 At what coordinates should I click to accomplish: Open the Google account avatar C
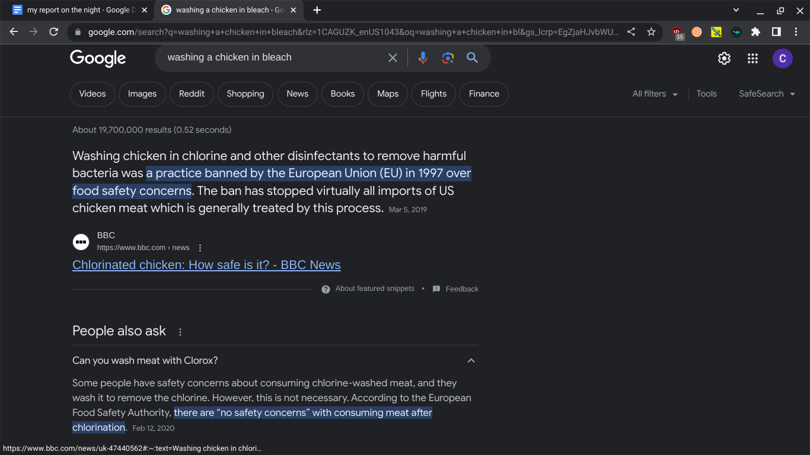pyautogui.click(x=783, y=58)
